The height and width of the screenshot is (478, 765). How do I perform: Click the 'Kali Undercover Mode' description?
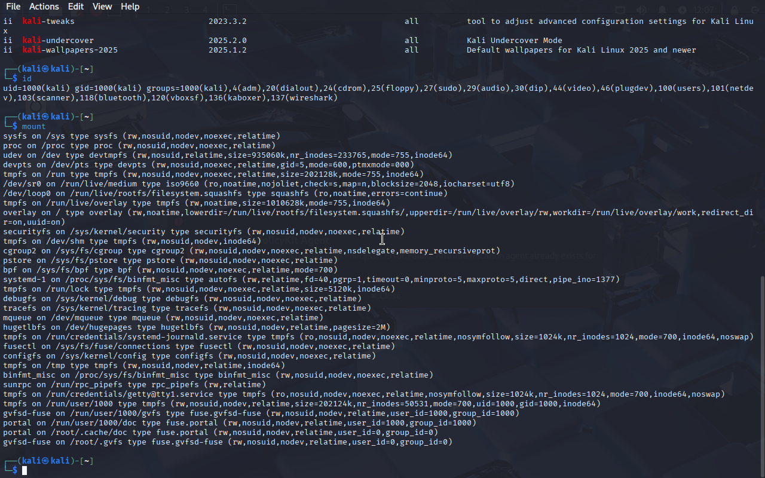click(515, 41)
